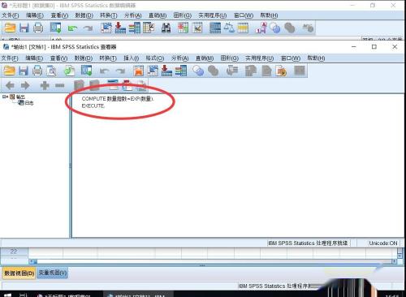Switch to 变量视图(V) tab
This screenshot has height=297, width=406.
[53, 273]
